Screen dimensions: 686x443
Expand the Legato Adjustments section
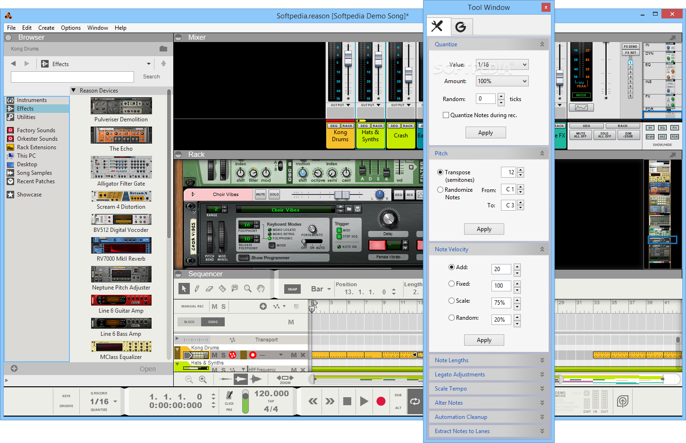[x=489, y=375]
